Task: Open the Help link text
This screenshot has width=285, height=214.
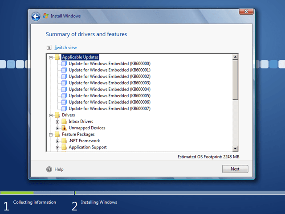Action: (x=59, y=169)
